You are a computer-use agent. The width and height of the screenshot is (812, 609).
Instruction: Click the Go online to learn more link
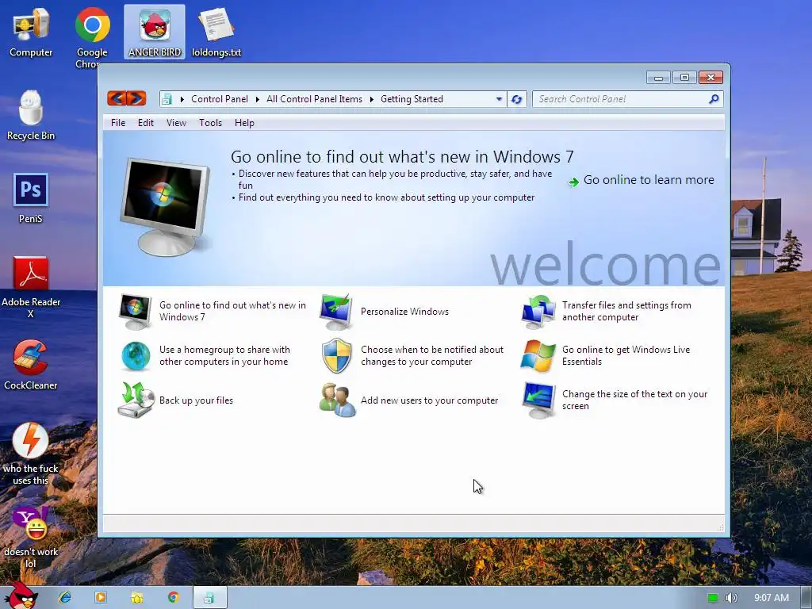pyautogui.click(x=649, y=180)
